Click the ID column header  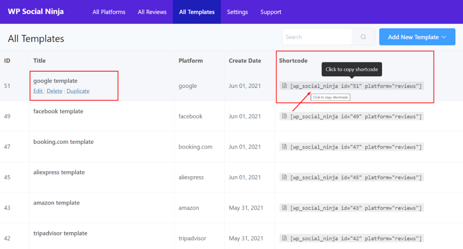coord(7,61)
